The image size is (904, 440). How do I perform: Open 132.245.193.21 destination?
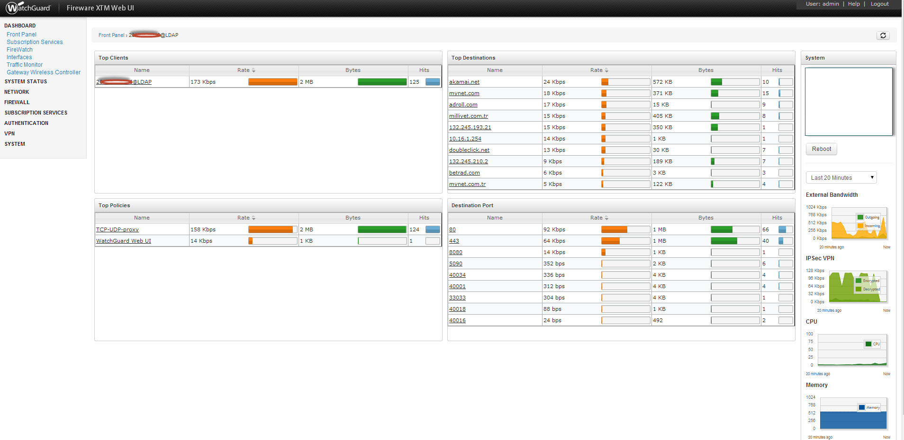470,127
